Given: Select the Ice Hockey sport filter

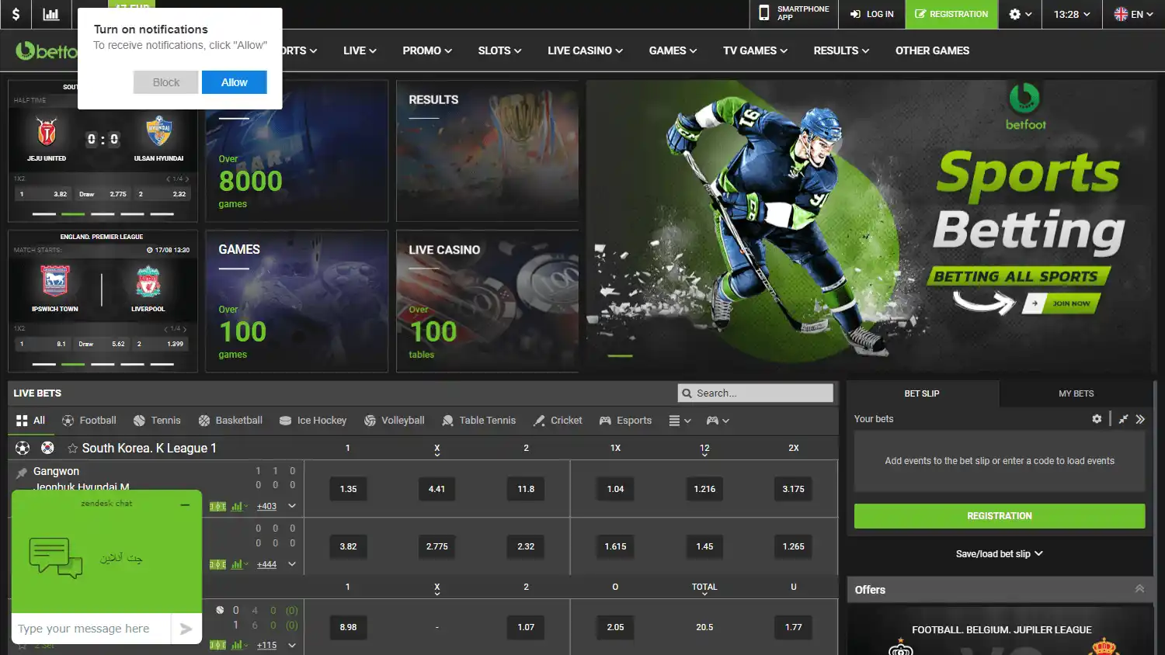Looking at the screenshot, I should click(x=312, y=421).
